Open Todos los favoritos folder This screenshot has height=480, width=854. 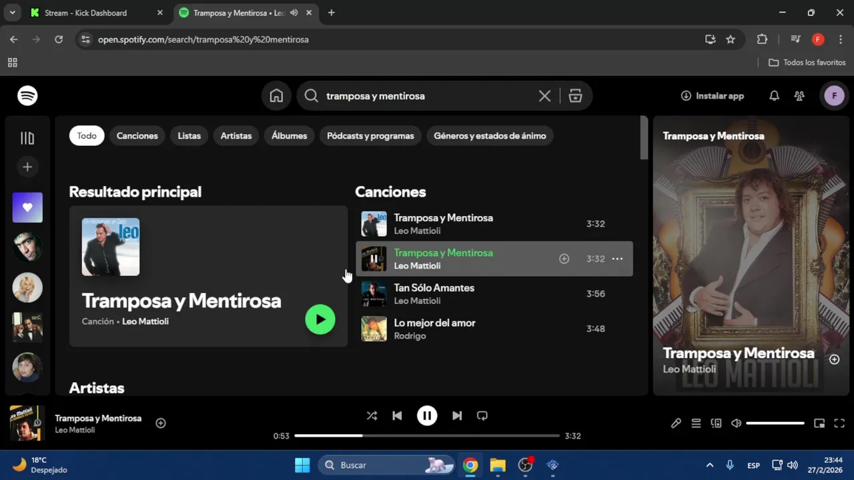[x=807, y=63]
